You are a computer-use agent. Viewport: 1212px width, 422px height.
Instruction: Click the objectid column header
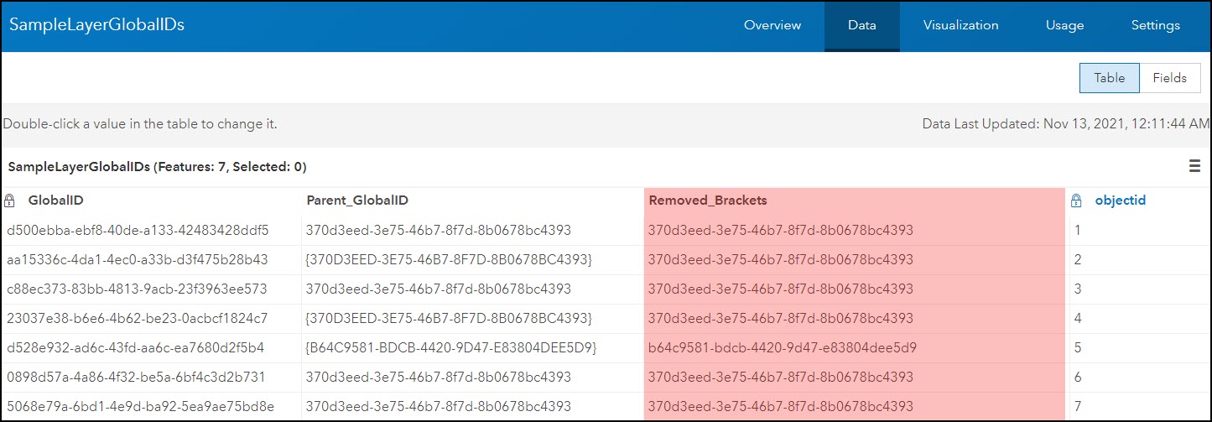pos(1120,201)
